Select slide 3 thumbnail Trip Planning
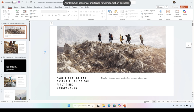 click(15, 66)
